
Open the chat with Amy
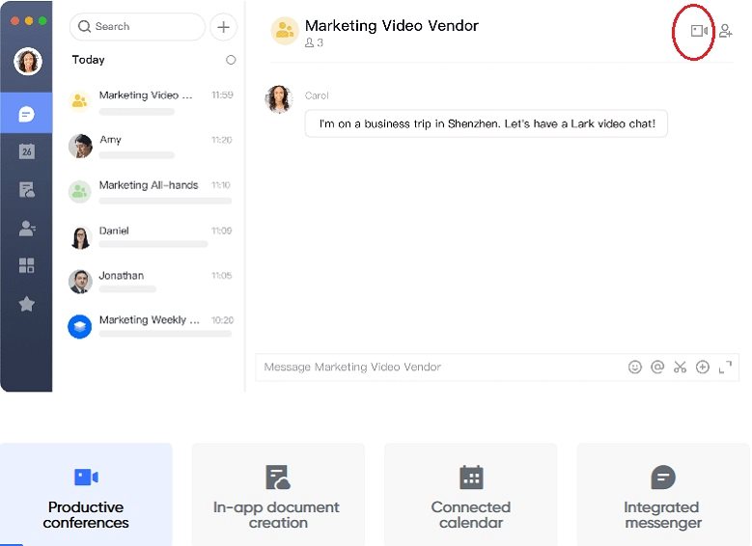tap(150, 146)
